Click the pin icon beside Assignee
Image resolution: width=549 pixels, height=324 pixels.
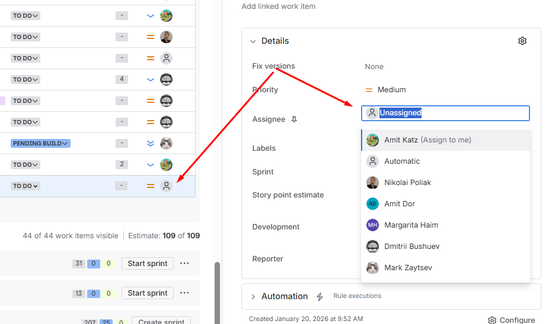[294, 119]
